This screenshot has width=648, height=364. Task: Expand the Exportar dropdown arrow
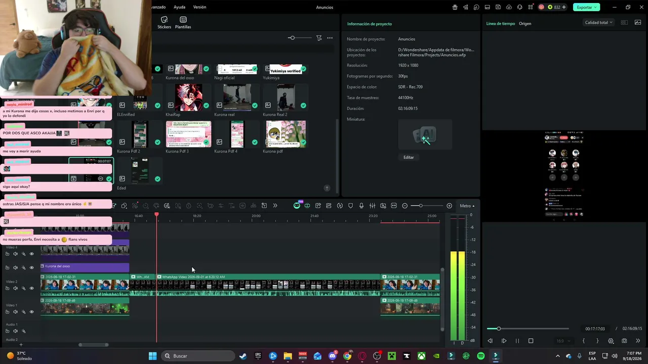coord(596,7)
